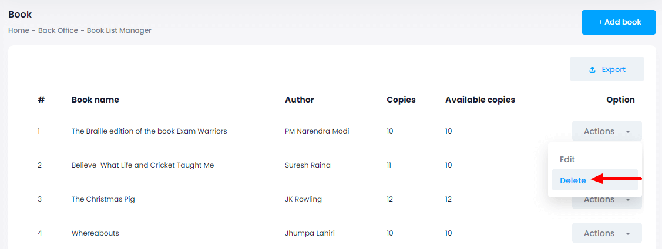The width and height of the screenshot is (662, 249).
Task: Click Book List Manager breadcrumb
Action: click(x=119, y=30)
